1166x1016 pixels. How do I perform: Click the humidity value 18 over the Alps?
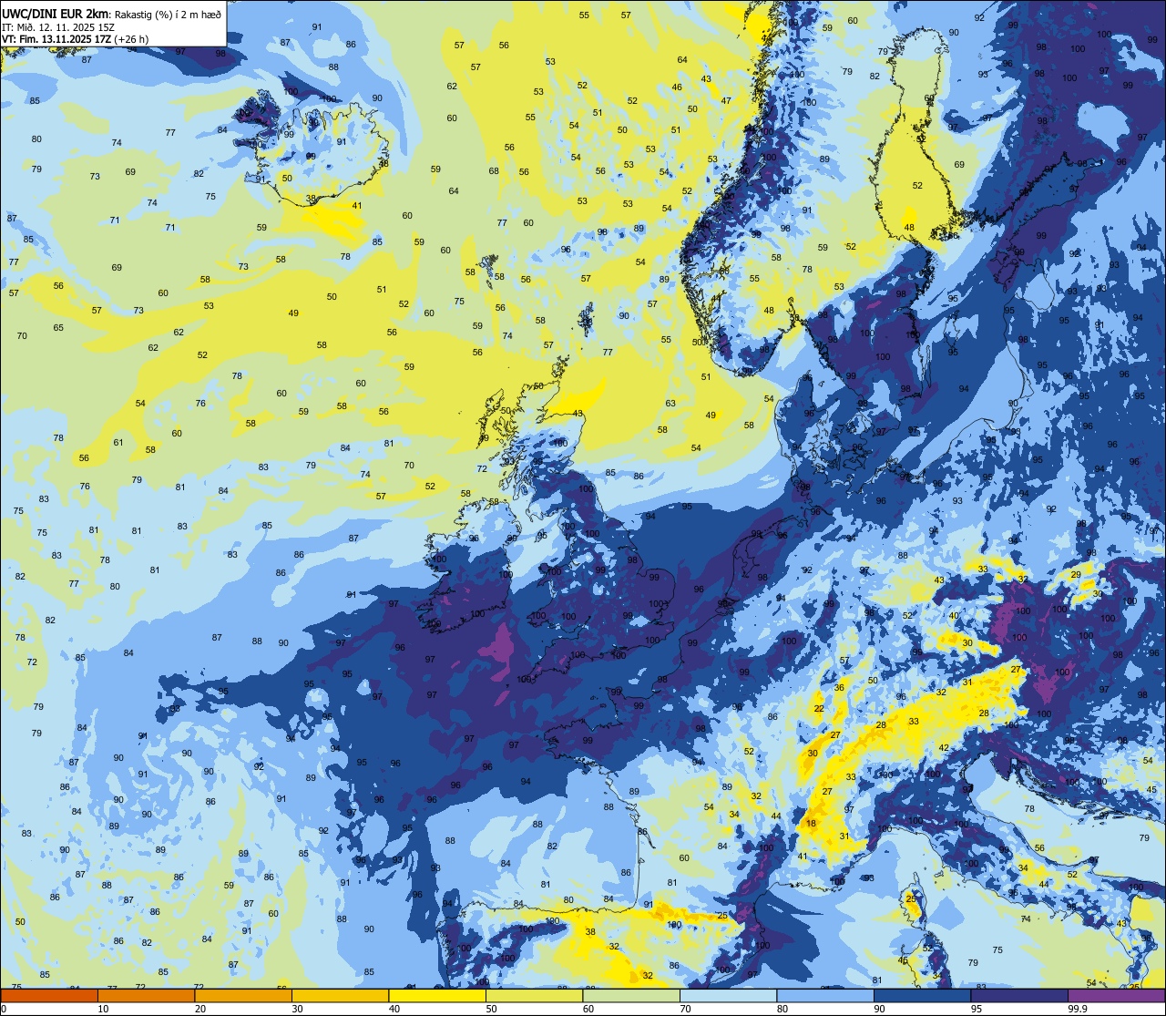pyautogui.click(x=812, y=823)
